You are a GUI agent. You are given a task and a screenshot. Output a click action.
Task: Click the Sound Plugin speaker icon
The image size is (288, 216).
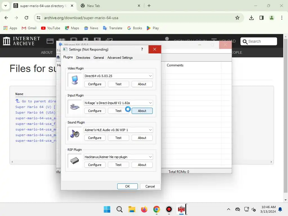click(75, 134)
